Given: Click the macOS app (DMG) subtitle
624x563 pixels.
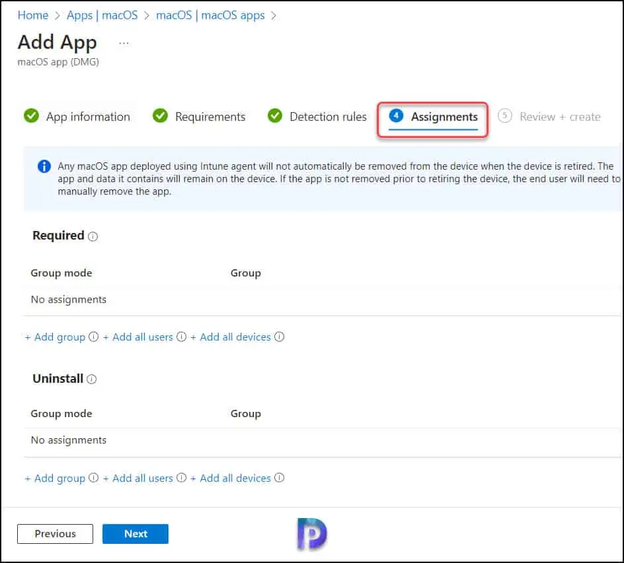Looking at the screenshot, I should (58, 62).
